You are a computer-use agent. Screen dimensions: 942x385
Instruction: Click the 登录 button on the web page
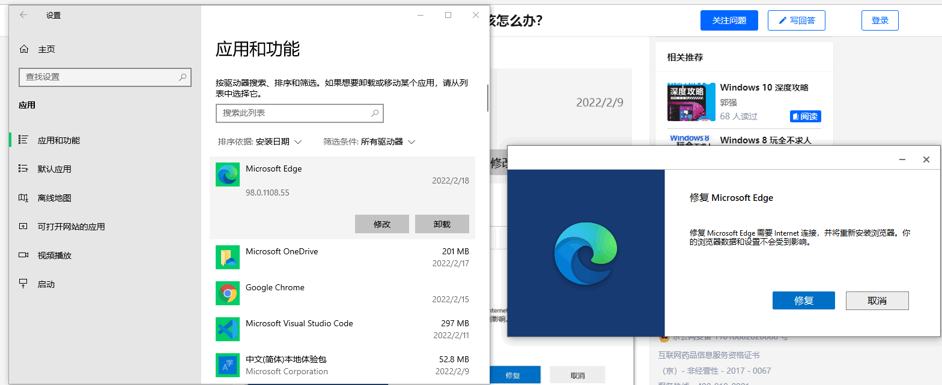click(x=880, y=20)
